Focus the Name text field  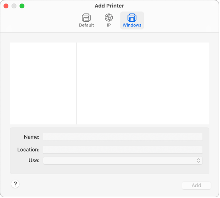point(123,137)
